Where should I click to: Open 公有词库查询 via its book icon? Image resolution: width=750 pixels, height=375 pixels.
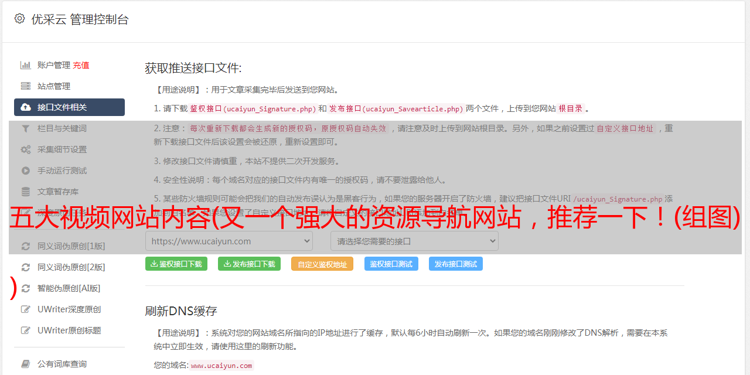26,364
